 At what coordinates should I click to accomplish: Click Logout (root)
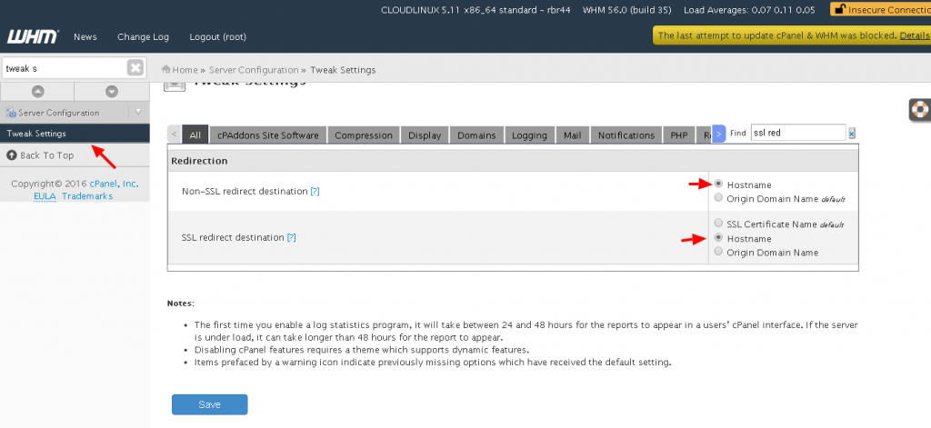(218, 37)
